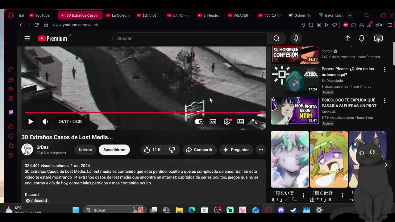This screenshot has height=222, width=395.
Task: Switch to the Golden Time tab
Action: pyautogui.click(x=300, y=15)
